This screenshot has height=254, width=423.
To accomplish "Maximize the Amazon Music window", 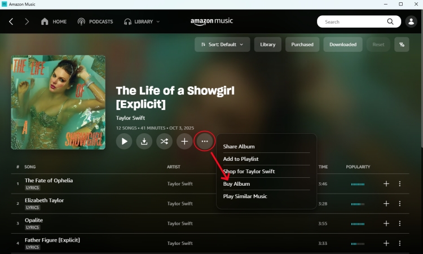I will pyautogui.click(x=401, y=4).
